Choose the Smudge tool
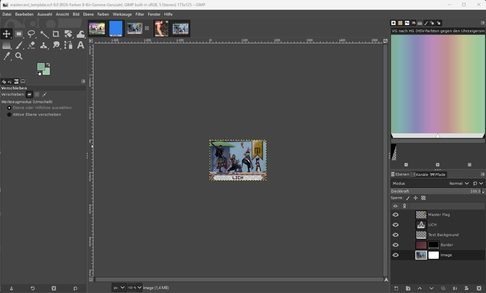The height and width of the screenshot is (293, 486). tap(56, 45)
